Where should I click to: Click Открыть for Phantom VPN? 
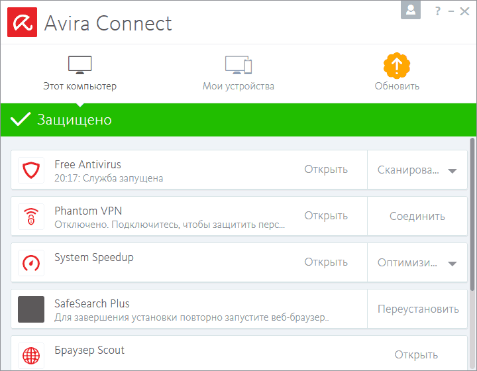click(326, 216)
